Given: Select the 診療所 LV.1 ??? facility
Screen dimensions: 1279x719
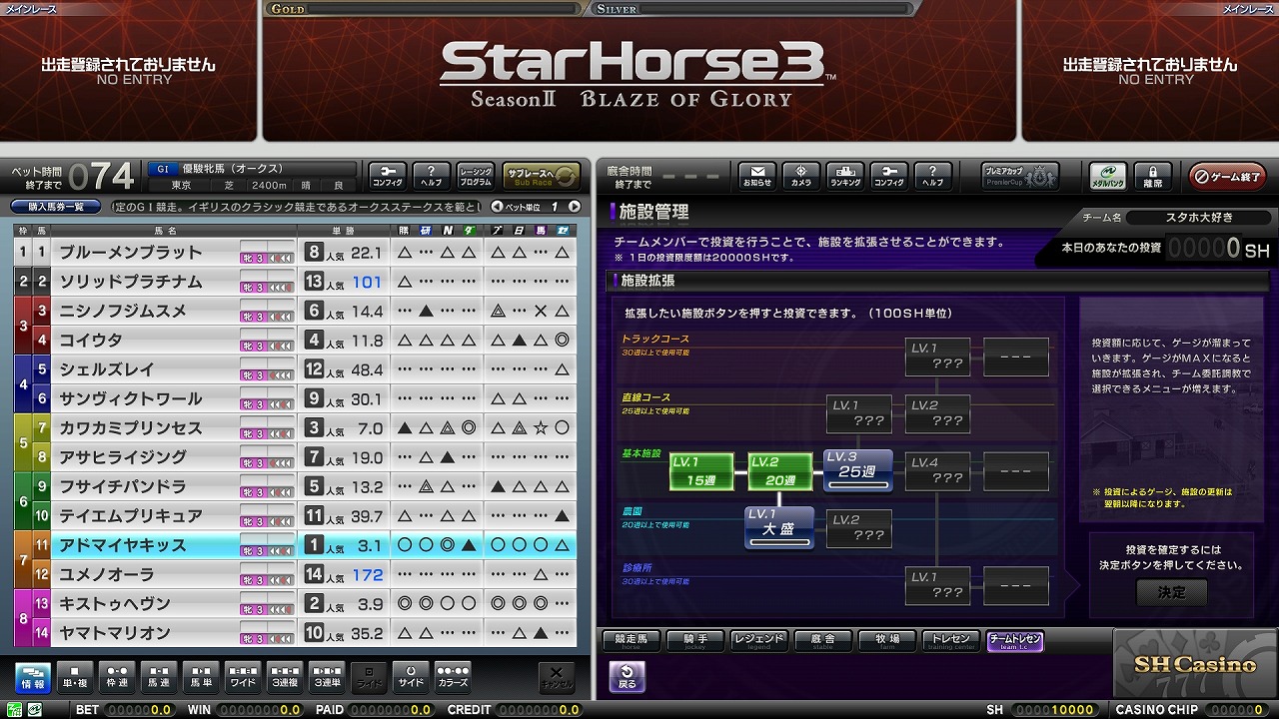Looking at the screenshot, I should pos(938,586).
